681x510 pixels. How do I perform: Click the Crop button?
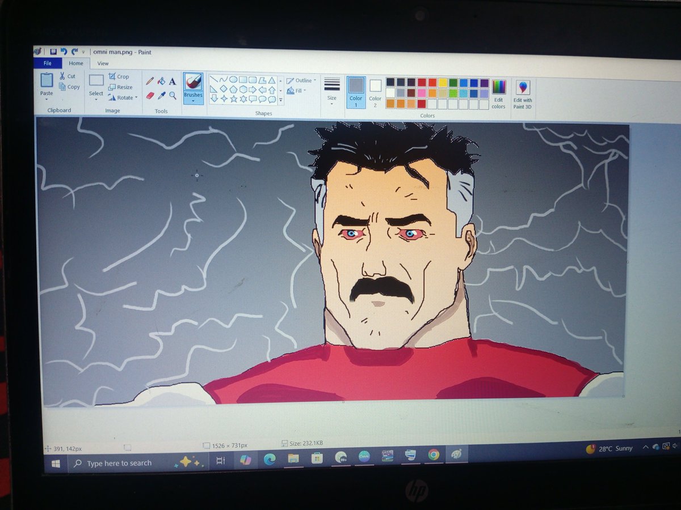119,76
